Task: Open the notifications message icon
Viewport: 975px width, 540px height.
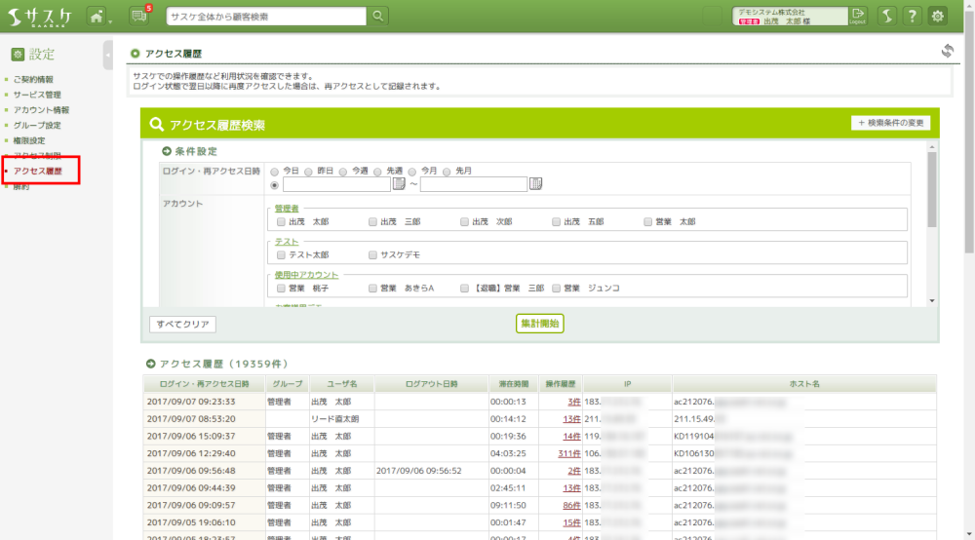Action: click(139, 17)
